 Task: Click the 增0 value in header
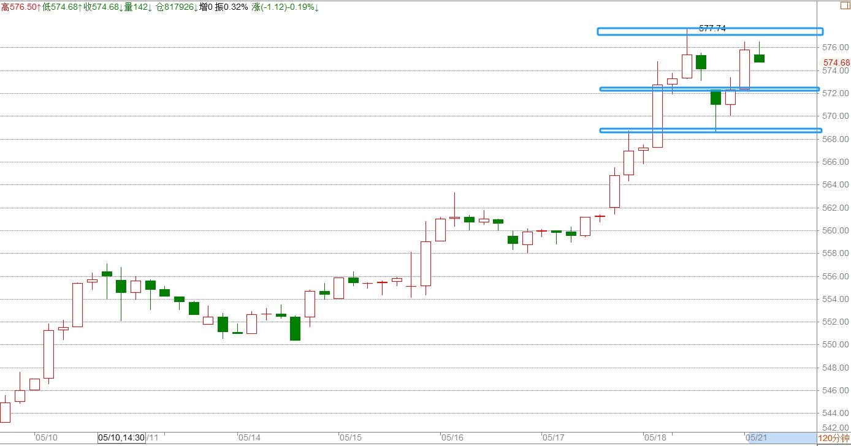coord(205,7)
